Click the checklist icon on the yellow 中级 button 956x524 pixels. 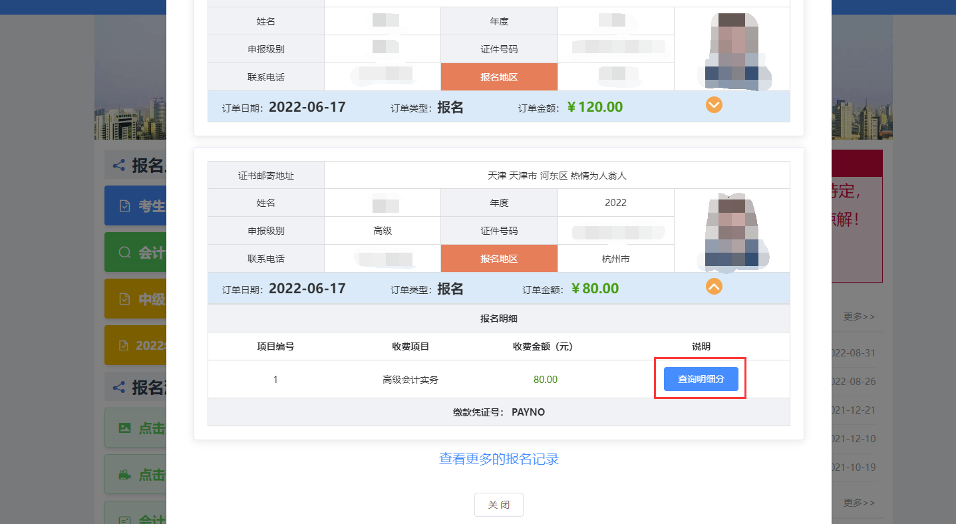pyautogui.click(x=124, y=299)
